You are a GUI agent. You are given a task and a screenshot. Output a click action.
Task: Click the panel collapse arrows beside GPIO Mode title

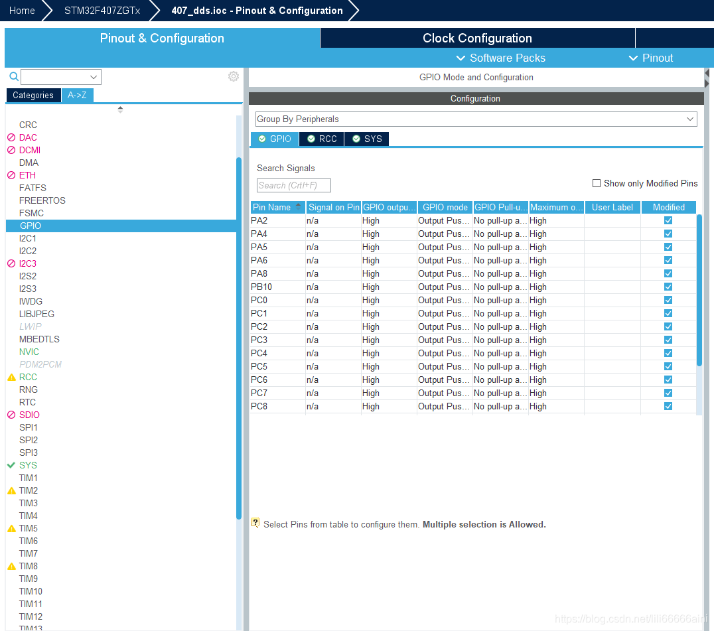707,78
